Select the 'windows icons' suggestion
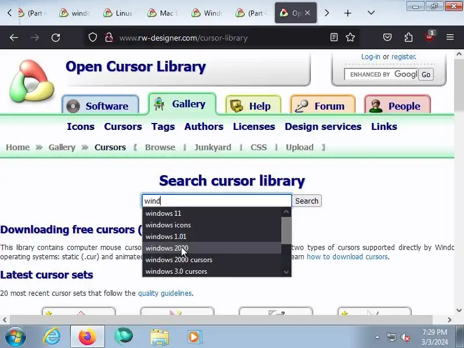Screen dimensions: 464x348 212,225
